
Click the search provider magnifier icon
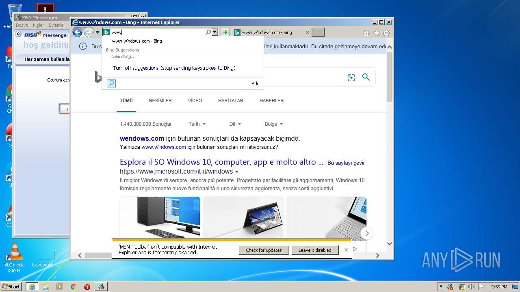(111, 84)
